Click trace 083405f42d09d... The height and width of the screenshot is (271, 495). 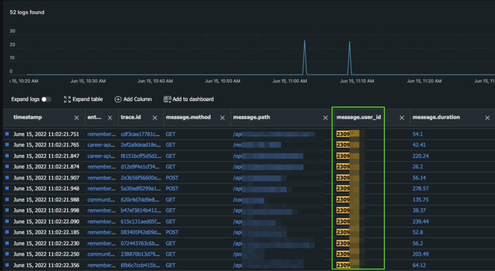pyautogui.click(x=141, y=232)
